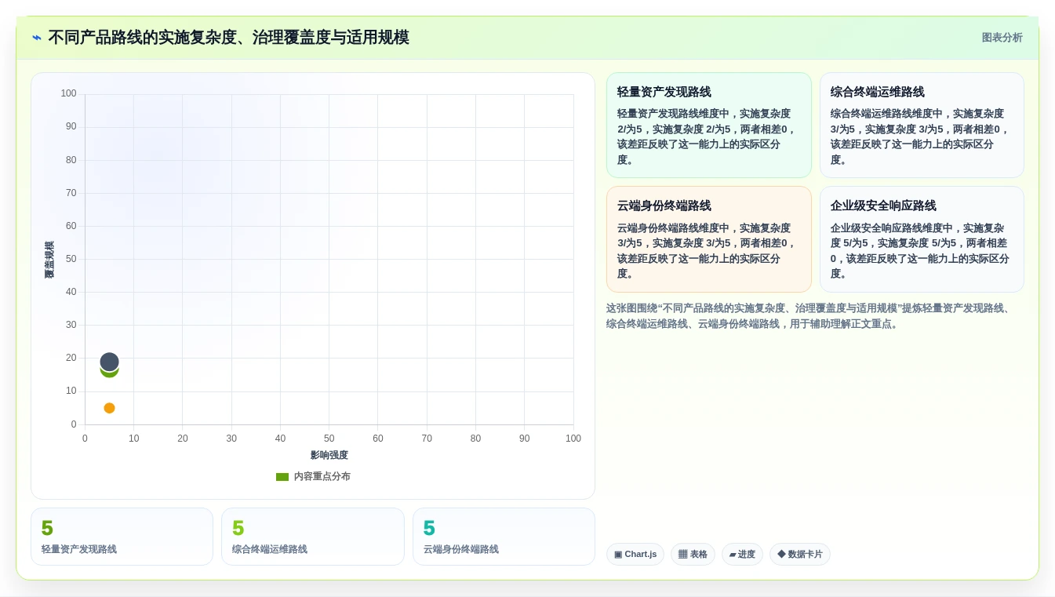The image size is (1055, 597).
Task: Click the 图表分析 label in header
Action: tap(1002, 38)
